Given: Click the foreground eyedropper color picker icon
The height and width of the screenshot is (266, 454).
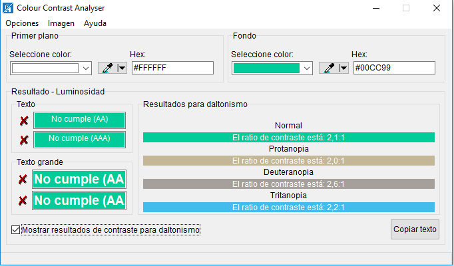Looking at the screenshot, I should coord(107,68).
